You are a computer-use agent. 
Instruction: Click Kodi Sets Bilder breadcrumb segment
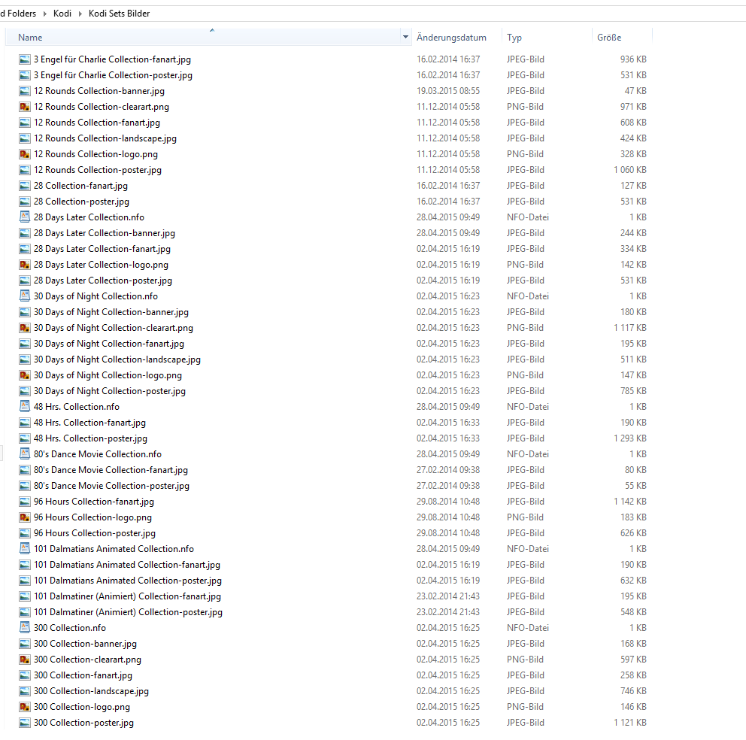119,14
